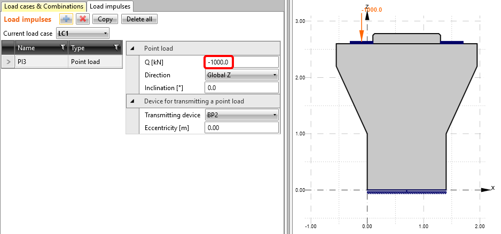The height and width of the screenshot is (234, 501).
Task: Expand the PI3 row arrow indicator
Action: (x=8, y=62)
